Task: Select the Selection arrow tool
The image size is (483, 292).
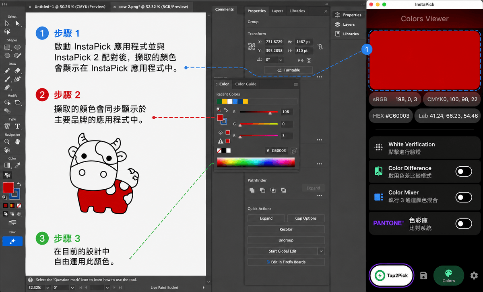Action: [x=7, y=24]
